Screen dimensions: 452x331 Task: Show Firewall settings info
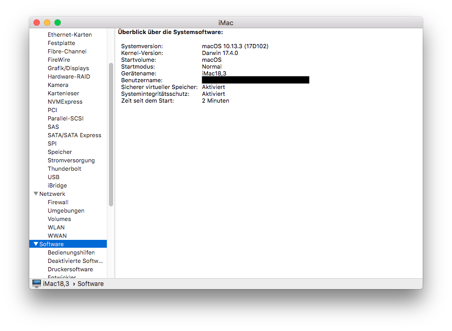(58, 202)
